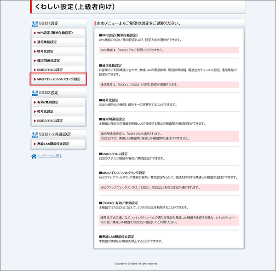The image size is (276, 271).
Task: Open 端末間通信設定 menu item
Action: pyautogui.click(x=58, y=61)
